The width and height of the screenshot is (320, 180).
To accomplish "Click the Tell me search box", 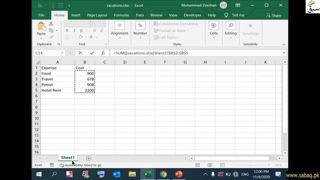I will pos(234,15).
